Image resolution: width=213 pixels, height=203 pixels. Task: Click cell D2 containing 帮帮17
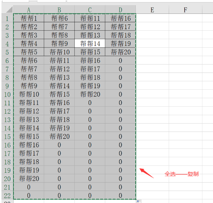(121, 27)
